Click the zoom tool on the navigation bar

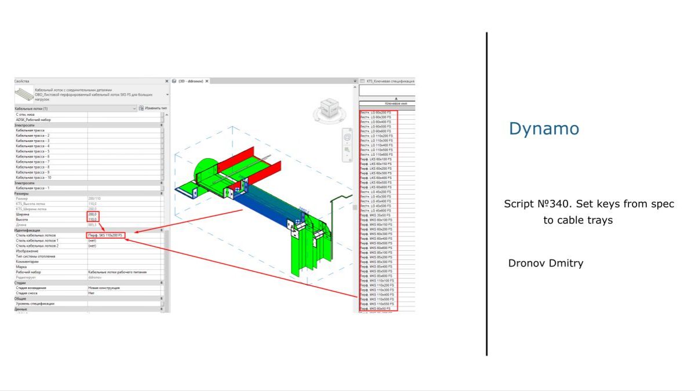347,150
